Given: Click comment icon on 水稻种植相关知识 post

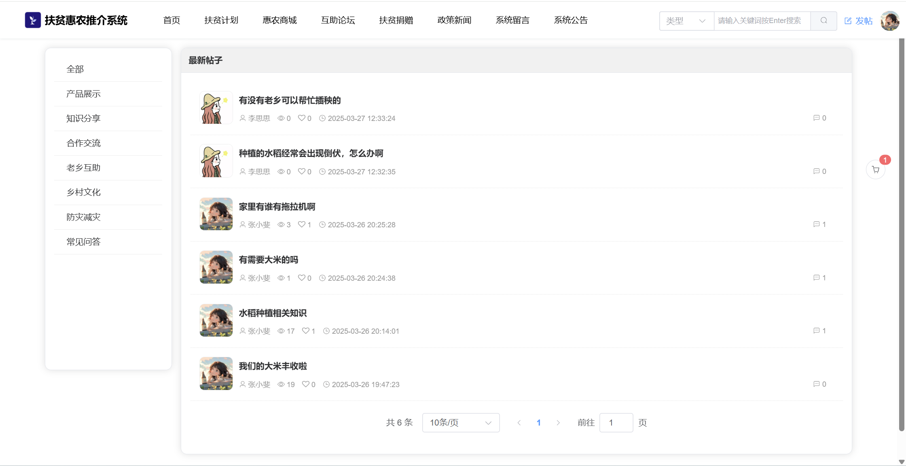Looking at the screenshot, I should click(816, 330).
